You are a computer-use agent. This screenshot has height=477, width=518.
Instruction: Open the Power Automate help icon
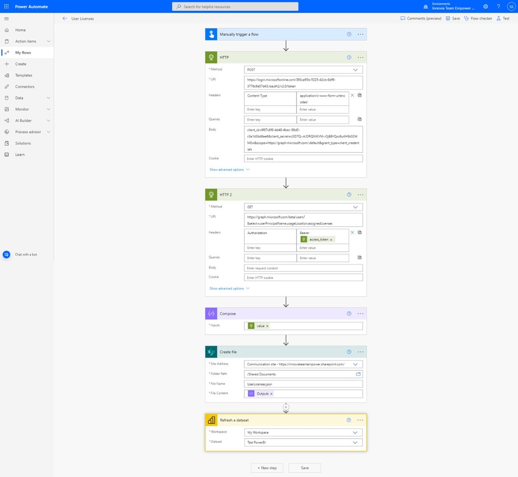498,7
